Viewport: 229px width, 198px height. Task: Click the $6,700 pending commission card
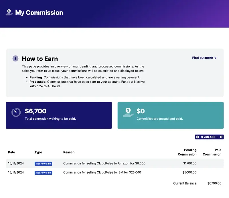(59, 115)
